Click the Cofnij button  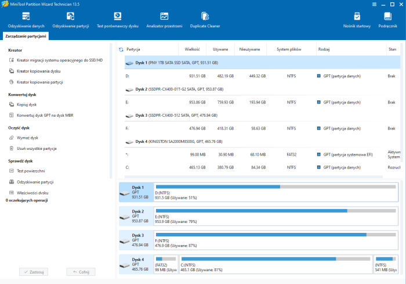(x=81, y=272)
